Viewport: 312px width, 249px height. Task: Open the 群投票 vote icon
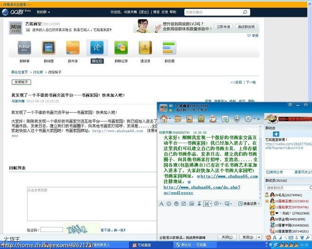[x=169, y=48]
